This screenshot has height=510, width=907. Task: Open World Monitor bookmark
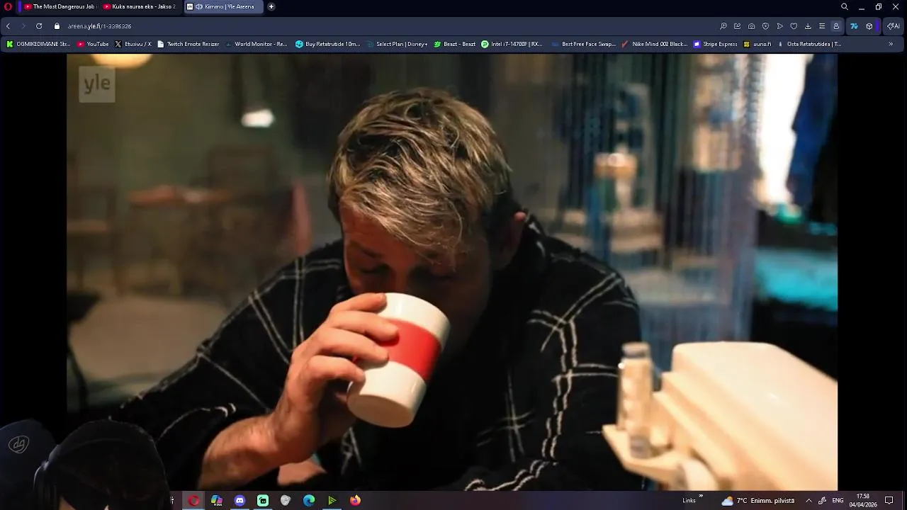(x=256, y=44)
